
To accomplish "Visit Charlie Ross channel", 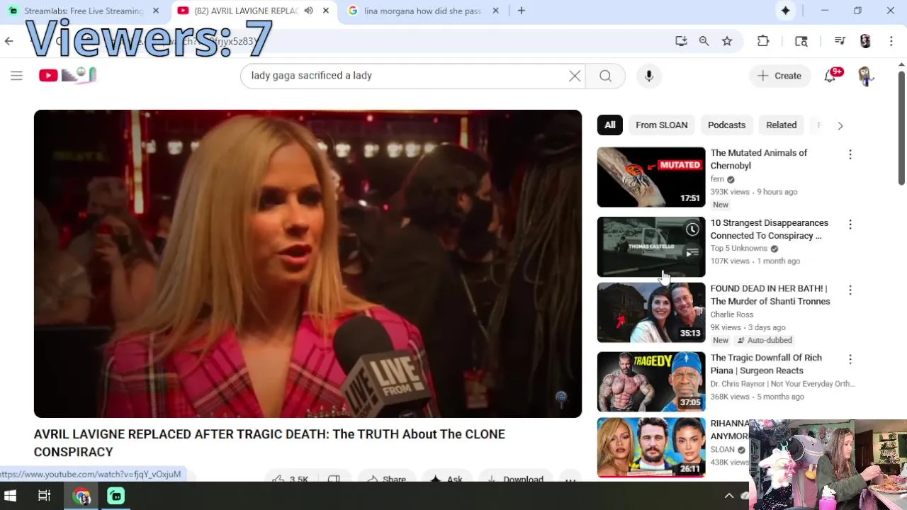I will point(732,314).
